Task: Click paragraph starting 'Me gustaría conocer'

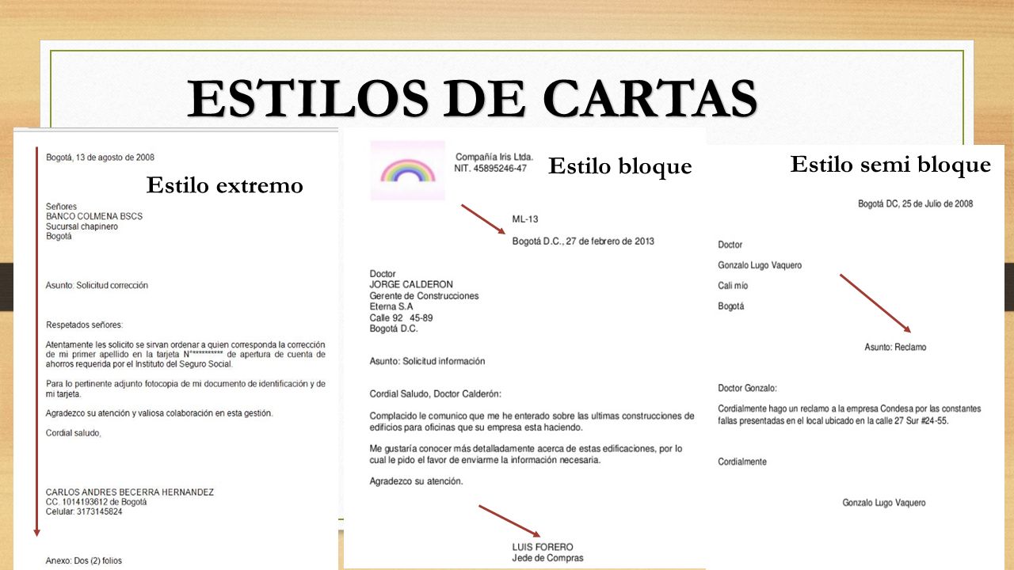Action: [526, 454]
